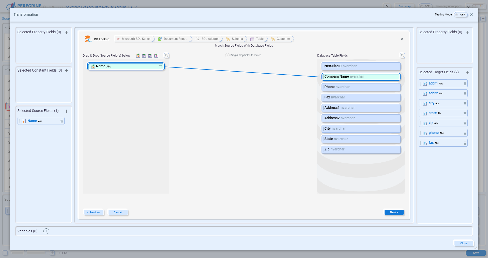Select City nvarchar database field

click(361, 129)
